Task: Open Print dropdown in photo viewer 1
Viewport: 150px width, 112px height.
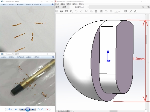Action: pyautogui.click(x=12, y=4)
